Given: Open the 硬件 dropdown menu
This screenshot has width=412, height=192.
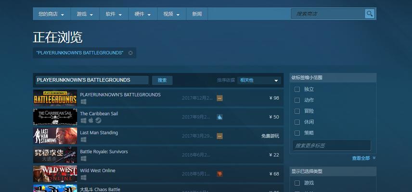Looking at the screenshot, I should (x=142, y=14).
